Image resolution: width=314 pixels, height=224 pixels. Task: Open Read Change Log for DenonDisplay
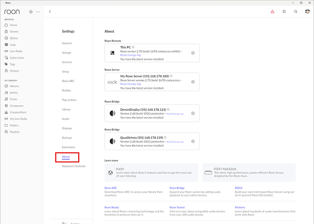coord(175,114)
